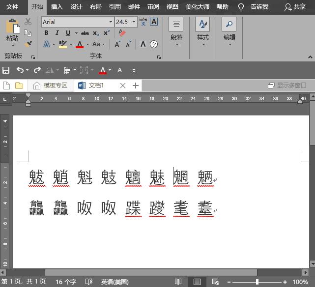Expand font color dropdown arrow
315x287 pixels.
coord(87,44)
